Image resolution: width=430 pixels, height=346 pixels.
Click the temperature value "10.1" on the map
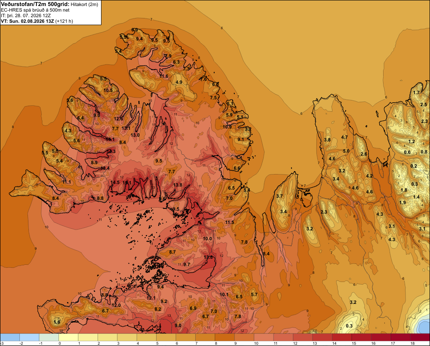pyautogui.click(x=224, y=294)
